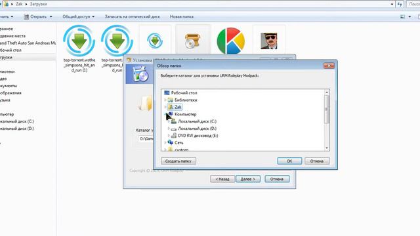This screenshot has height=236, width=420.
Task: Open Локальный диск (C:) in the Explorer sidebar
Action: coord(17,121)
